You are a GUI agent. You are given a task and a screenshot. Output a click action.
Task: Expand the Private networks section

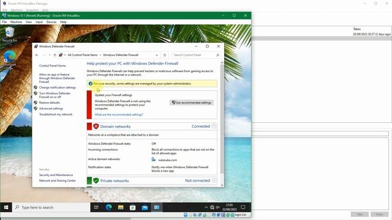point(214,180)
